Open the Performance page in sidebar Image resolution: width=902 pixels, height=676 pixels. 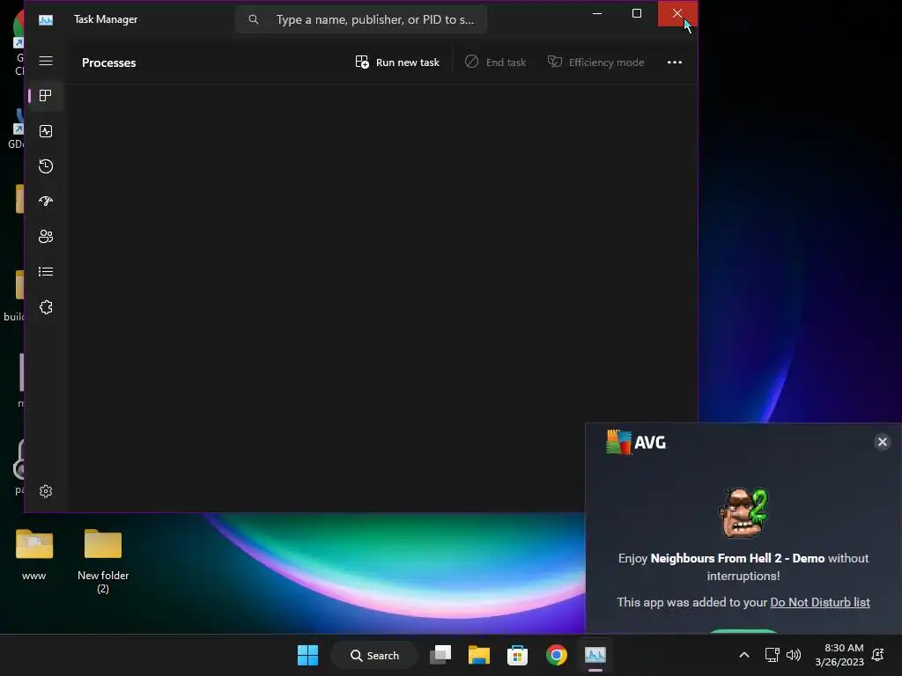click(46, 131)
